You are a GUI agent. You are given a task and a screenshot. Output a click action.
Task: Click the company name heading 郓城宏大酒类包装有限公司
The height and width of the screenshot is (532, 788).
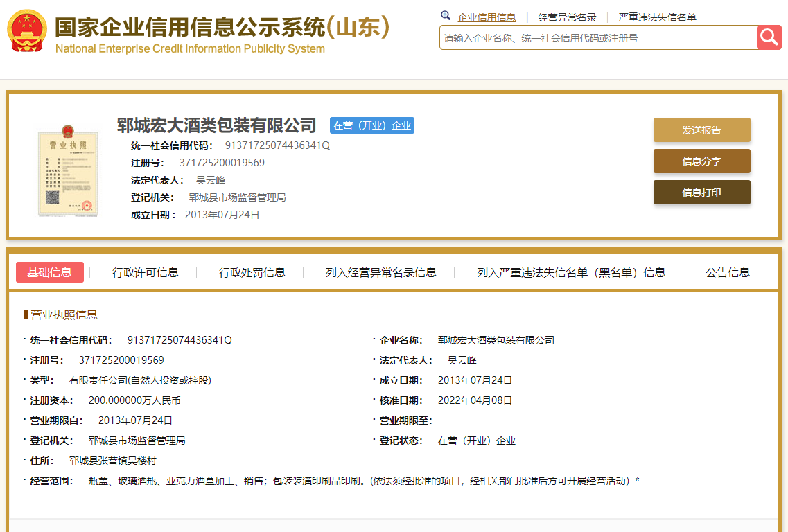tap(216, 125)
